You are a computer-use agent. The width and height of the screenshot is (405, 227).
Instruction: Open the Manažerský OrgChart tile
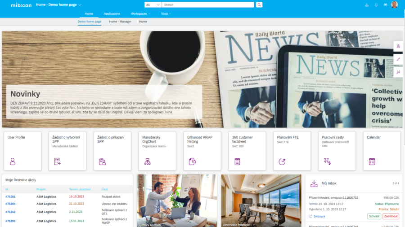coord(157,151)
